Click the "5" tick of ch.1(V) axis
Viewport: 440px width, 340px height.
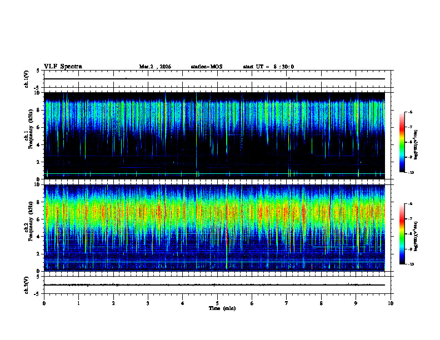[38, 71]
